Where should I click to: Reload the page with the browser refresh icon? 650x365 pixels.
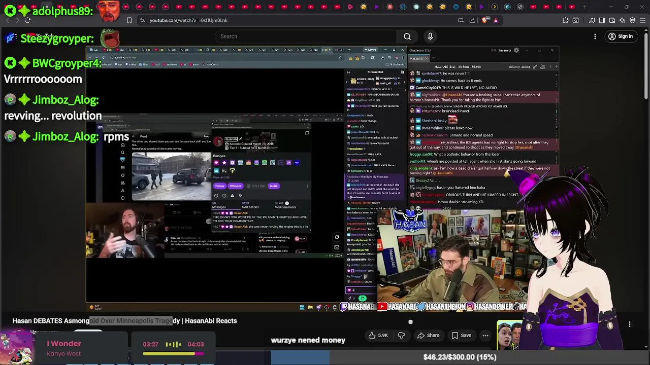click(27, 20)
